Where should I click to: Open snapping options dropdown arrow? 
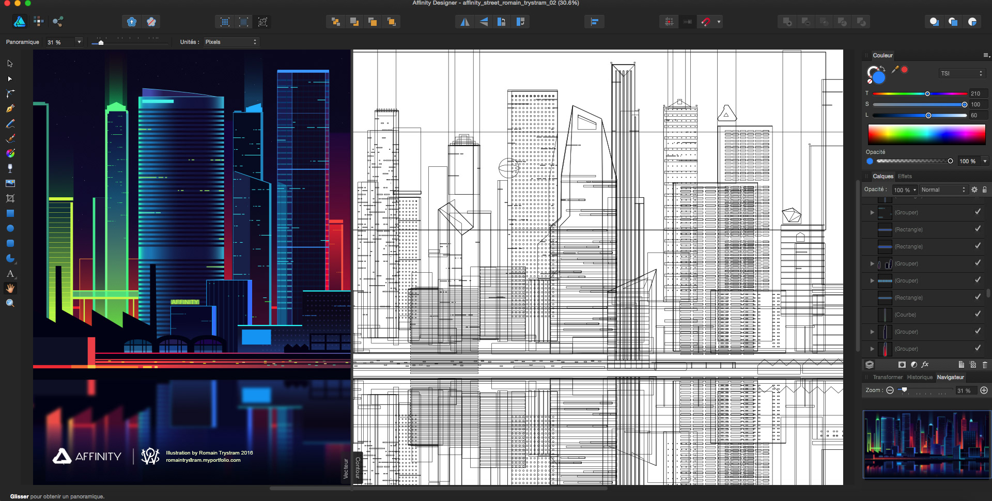719,22
